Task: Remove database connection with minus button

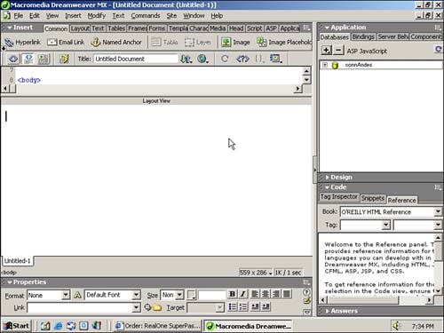Action: point(338,50)
